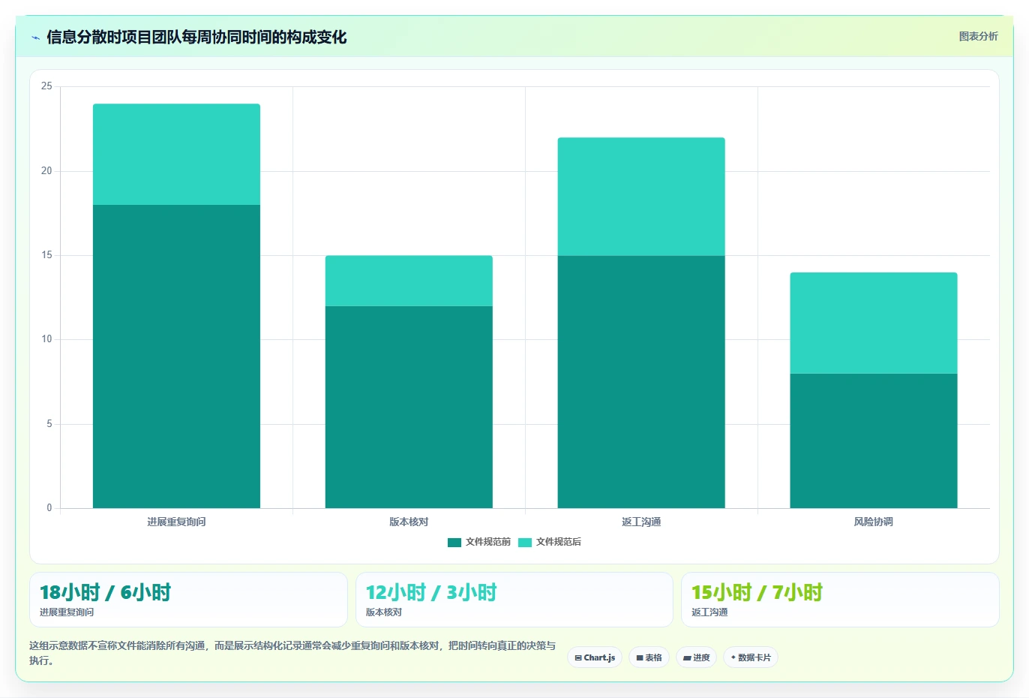Toggle the 文件规范后 legend item
The image size is (1029, 698).
pos(550,542)
